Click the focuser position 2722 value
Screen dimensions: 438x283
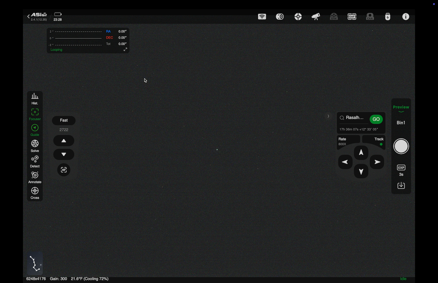point(64,130)
